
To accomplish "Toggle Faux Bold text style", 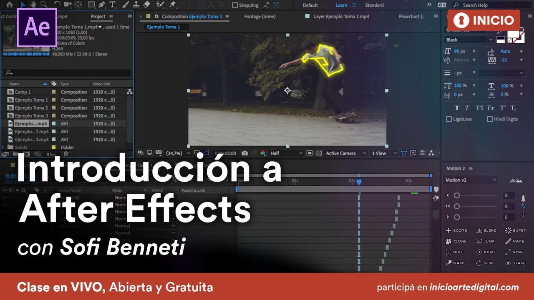I will (x=457, y=108).
